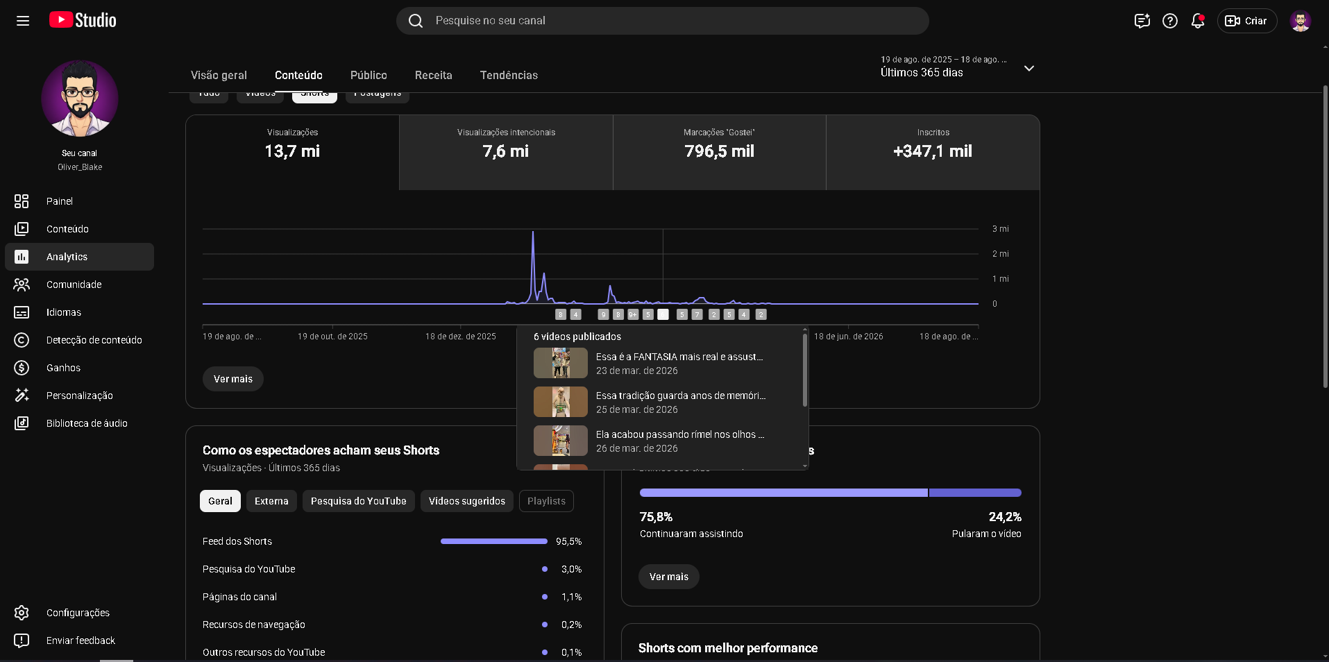1329x662 pixels.
Task: Open the notifications bell
Action: coord(1198,21)
